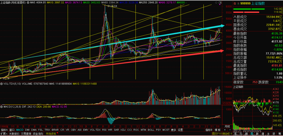This screenshot has height=136, width=283.
Task: Select the 联 tab in the sidebar footer
Action: coord(257,134)
